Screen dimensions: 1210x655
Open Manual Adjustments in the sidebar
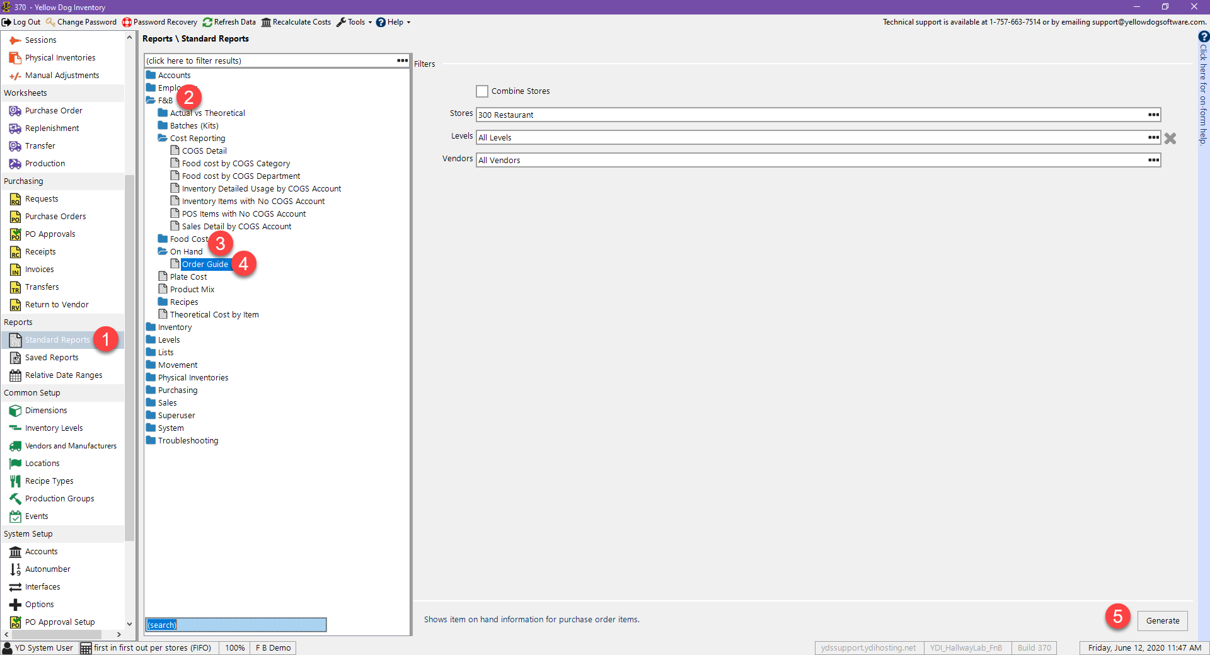coord(62,75)
